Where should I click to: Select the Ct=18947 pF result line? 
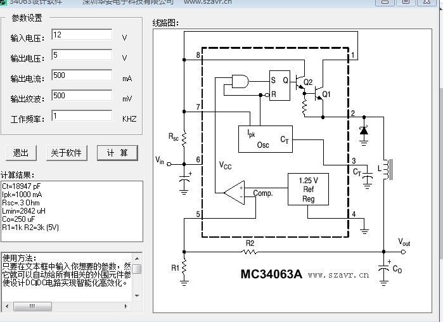point(22,186)
